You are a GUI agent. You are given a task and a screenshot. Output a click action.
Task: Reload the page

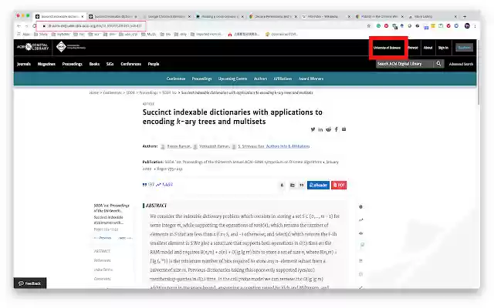(x=34, y=25)
